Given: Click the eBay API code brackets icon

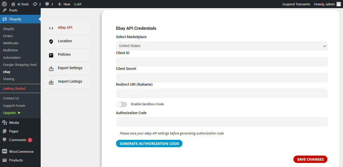Looking at the screenshot, I should pyautogui.click(x=51, y=28).
